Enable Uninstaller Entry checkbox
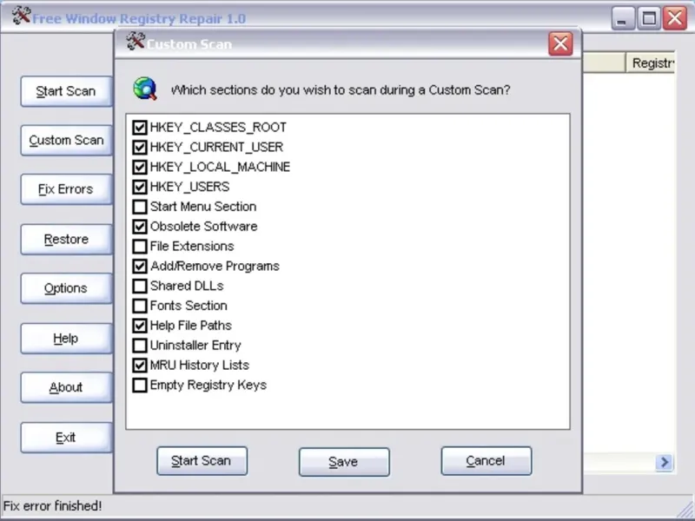Screen dimensions: 695x521 (140, 346)
